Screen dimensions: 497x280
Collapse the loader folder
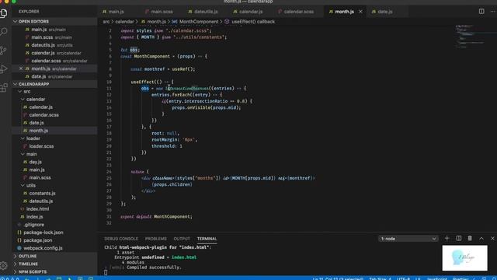[x=33, y=138]
